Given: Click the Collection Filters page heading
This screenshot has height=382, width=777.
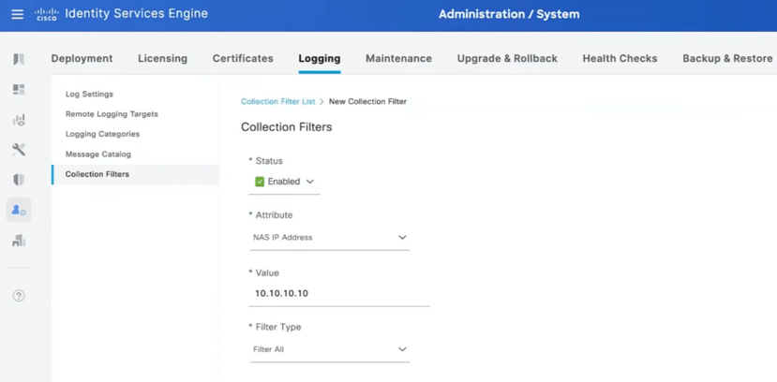Looking at the screenshot, I should coord(287,127).
